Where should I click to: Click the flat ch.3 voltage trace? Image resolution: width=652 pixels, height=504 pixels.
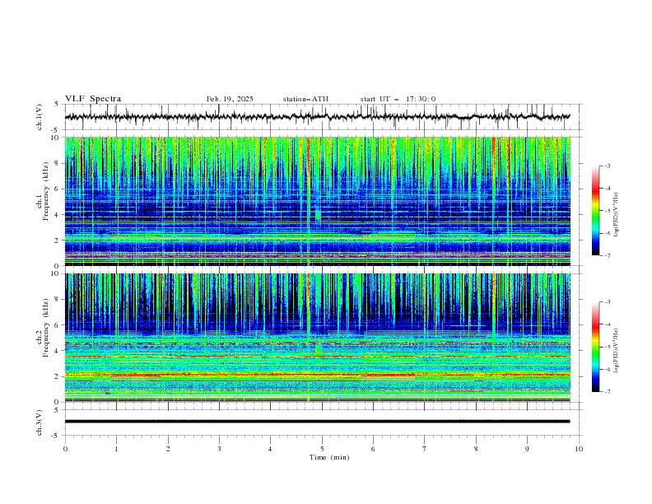317,422
